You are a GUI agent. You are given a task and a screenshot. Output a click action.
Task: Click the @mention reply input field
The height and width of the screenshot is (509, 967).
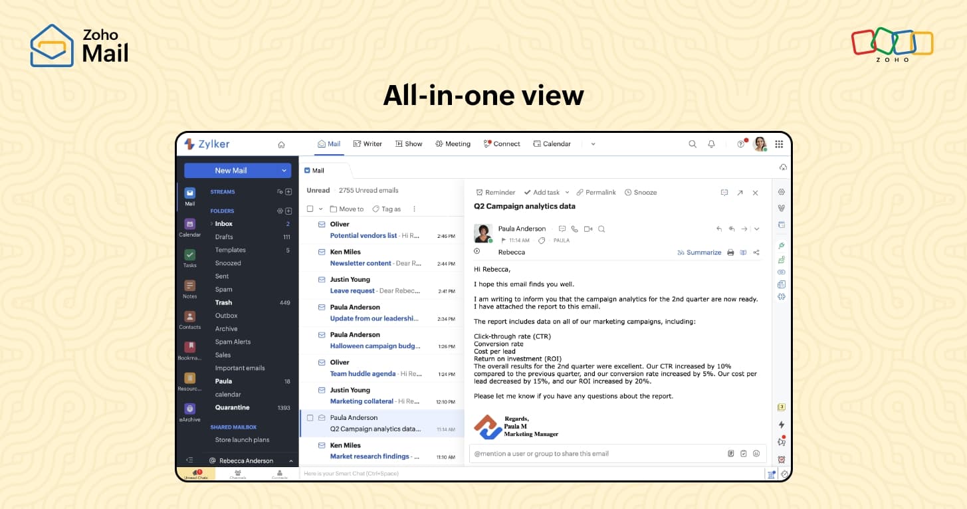click(578, 453)
